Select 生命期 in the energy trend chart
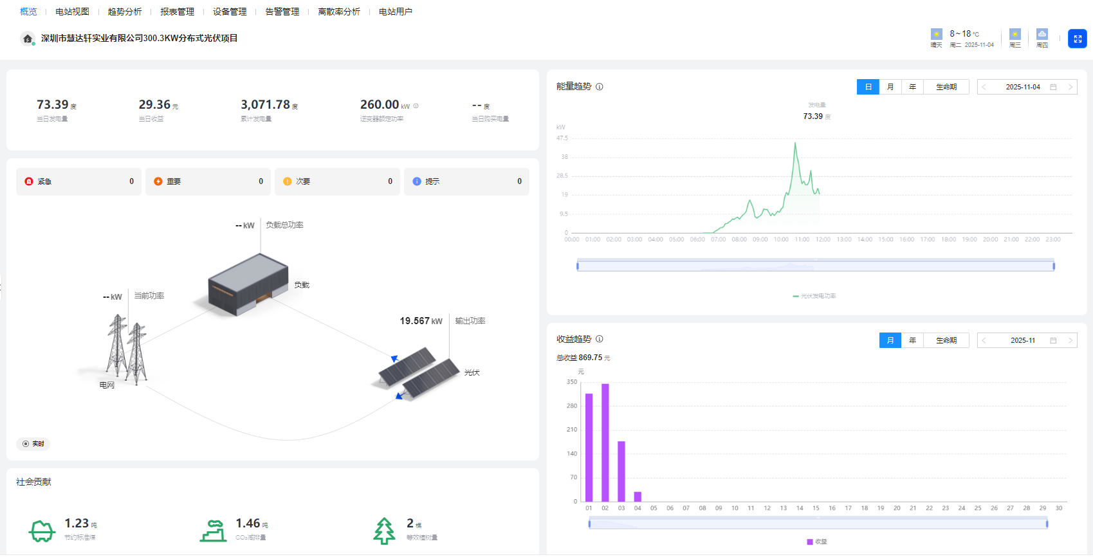The width and height of the screenshot is (1093, 557). coord(946,87)
